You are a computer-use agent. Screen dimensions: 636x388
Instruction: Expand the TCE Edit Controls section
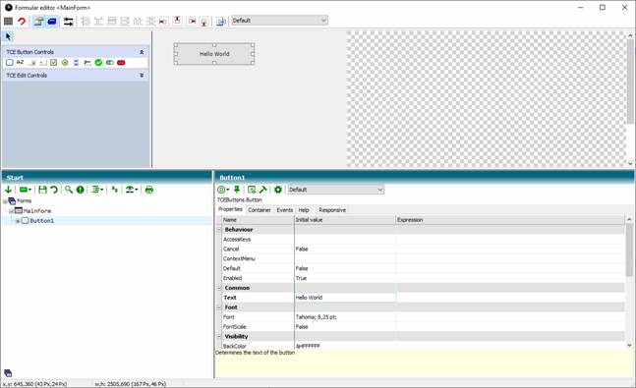[x=142, y=76]
